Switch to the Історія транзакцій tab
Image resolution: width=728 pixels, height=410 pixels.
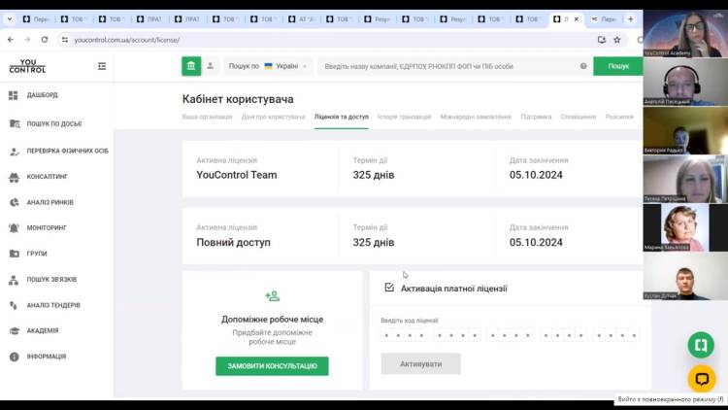coord(404,117)
